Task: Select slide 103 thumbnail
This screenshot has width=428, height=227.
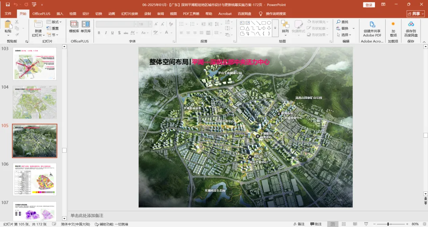Action: click(34, 64)
